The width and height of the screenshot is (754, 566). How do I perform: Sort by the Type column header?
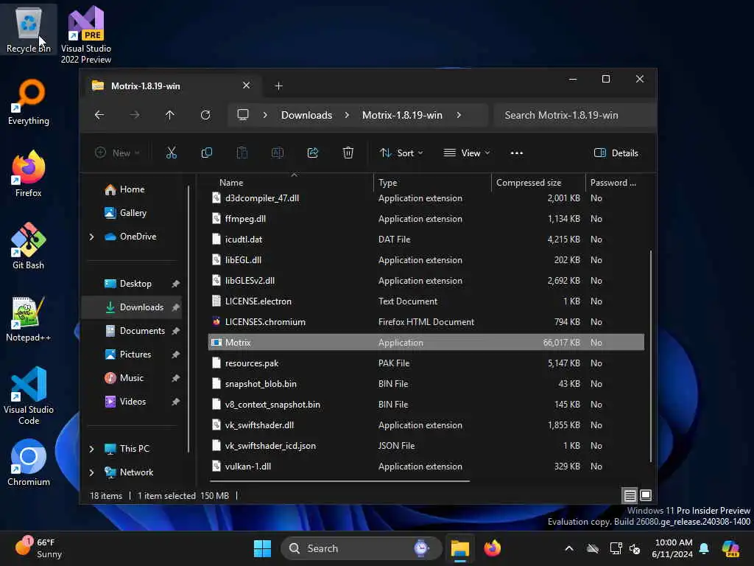click(x=431, y=183)
